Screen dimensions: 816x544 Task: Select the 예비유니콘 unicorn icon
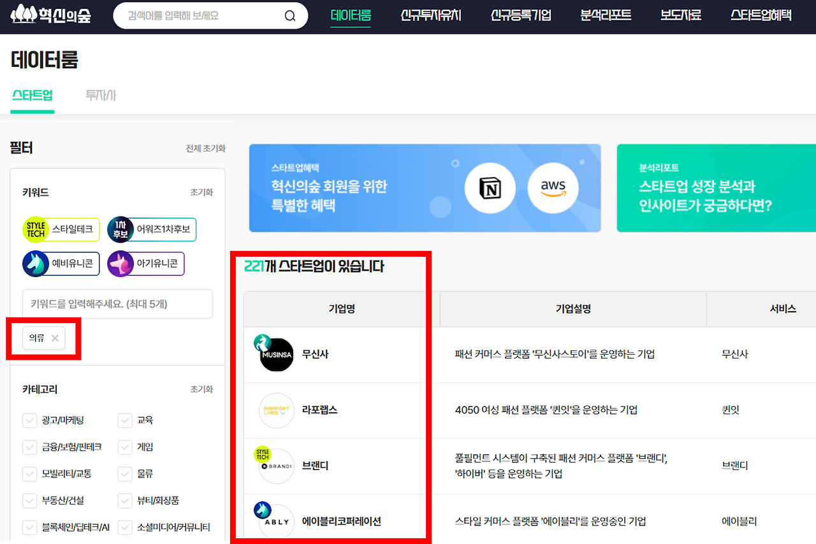pos(34,263)
